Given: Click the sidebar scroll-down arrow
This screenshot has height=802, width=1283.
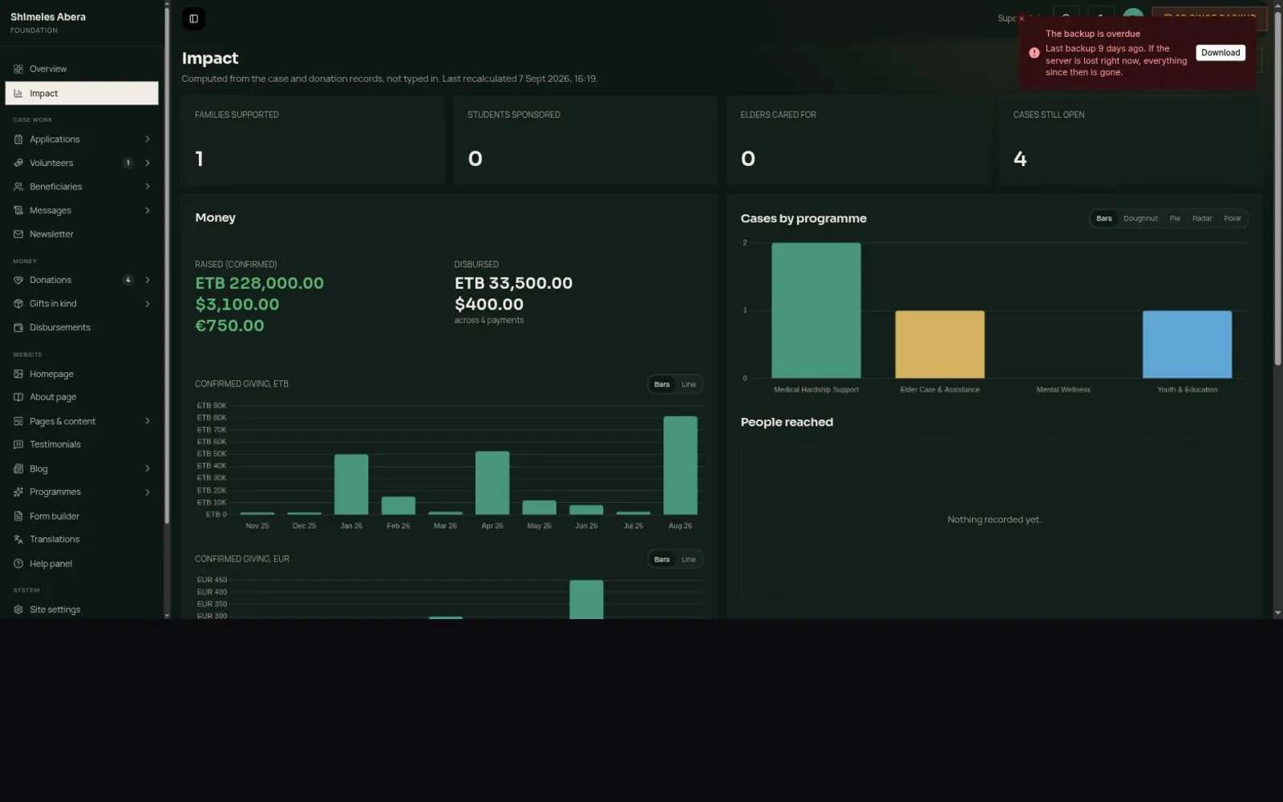Looking at the screenshot, I should pyautogui.click(x=167, y=615).
